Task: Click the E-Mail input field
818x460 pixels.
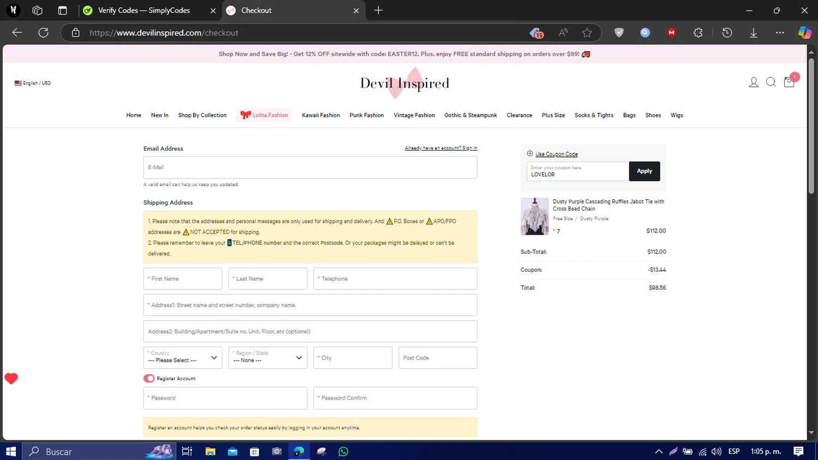Action: coord(310,168)
